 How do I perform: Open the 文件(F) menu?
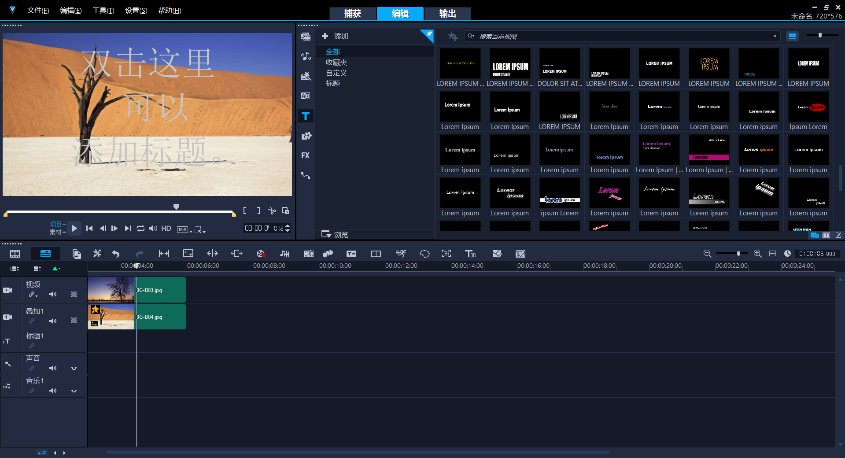pyautogui.click(x=38, y=10)
